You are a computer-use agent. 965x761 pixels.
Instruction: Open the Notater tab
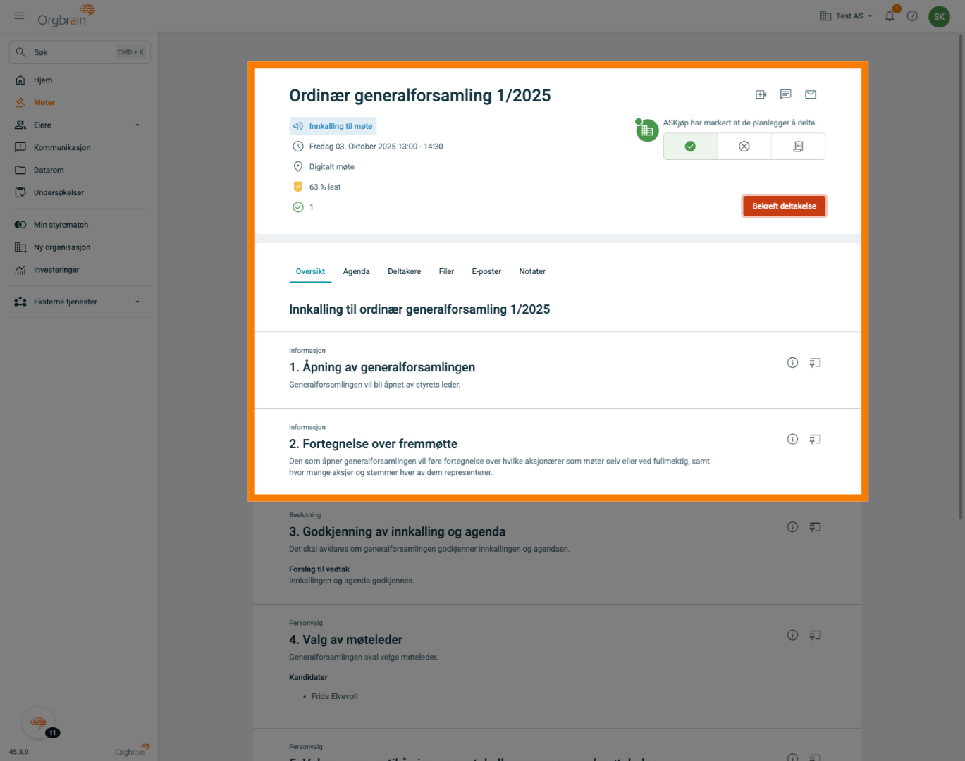[532, 272]
